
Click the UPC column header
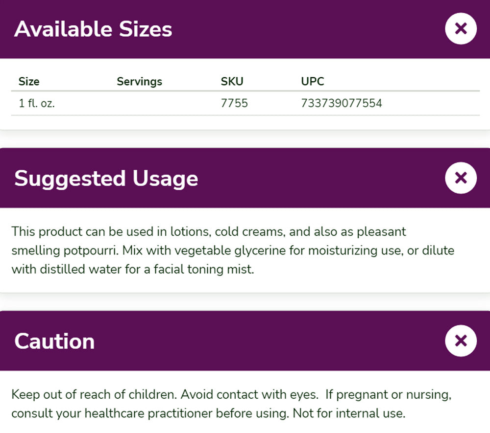[x=313, y=81]
